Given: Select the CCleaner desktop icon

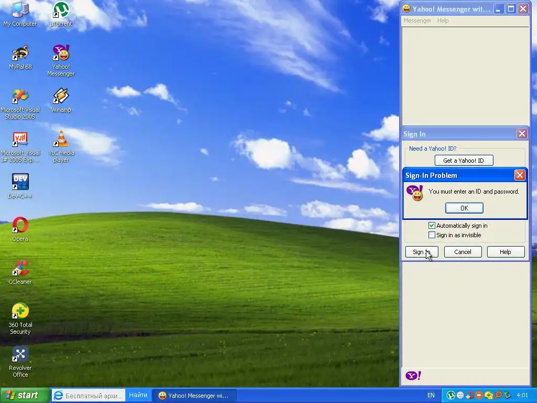Looking at the screenshot, I should click(x=20, y=272).
